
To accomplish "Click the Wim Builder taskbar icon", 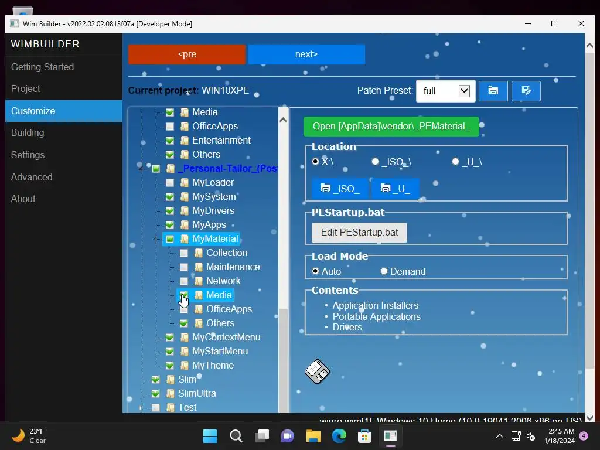I will click(x=390, y=436).
